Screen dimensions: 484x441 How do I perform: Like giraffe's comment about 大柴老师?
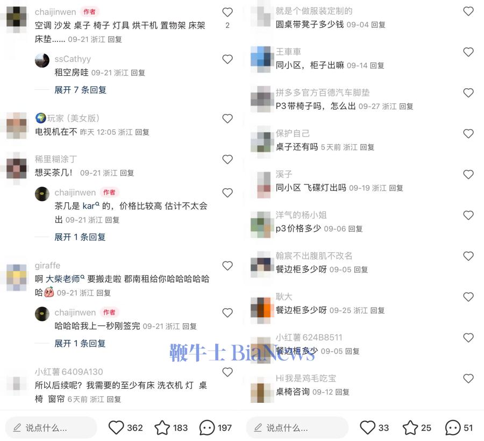coord(227,266)
